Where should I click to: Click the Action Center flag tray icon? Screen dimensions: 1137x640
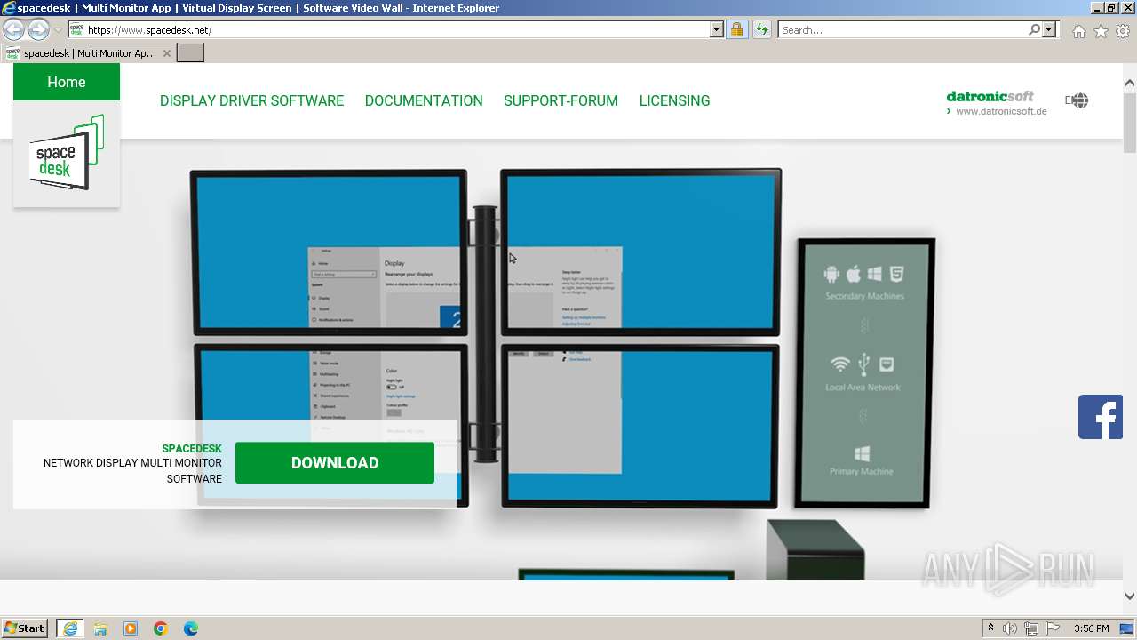[1053, 628]
